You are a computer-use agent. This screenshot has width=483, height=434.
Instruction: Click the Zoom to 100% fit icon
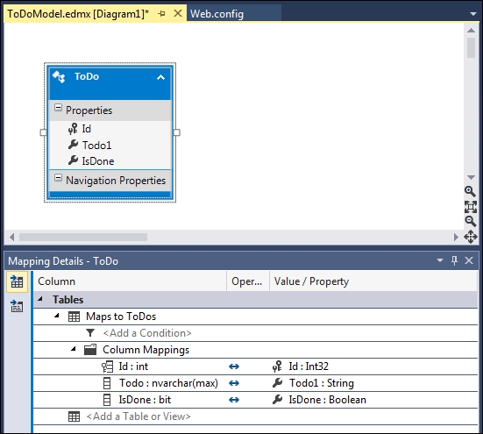coord(471,207)
